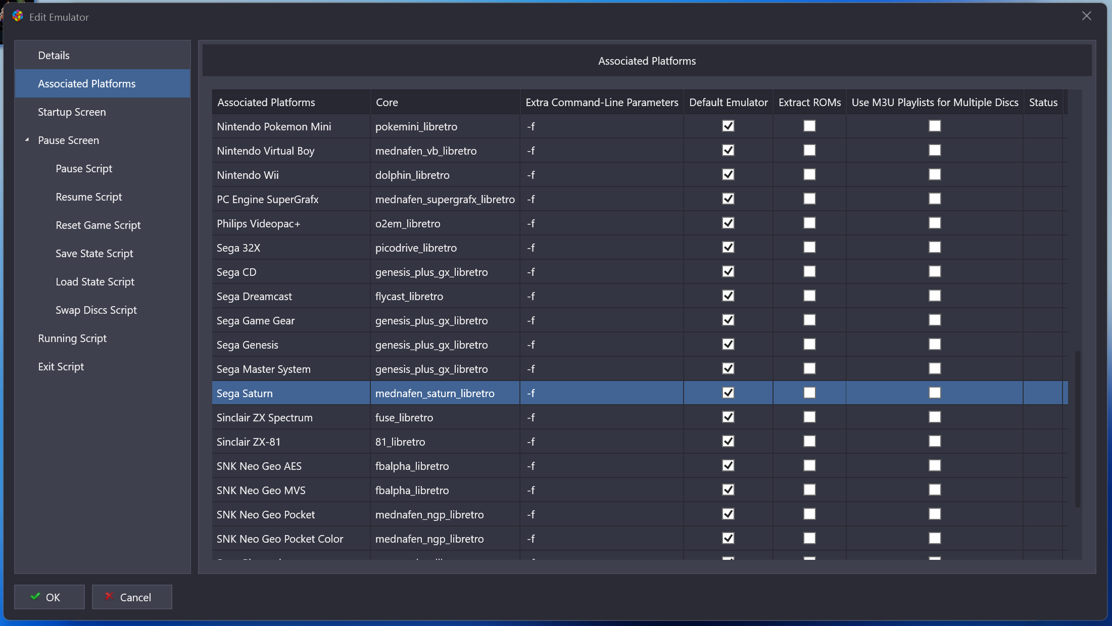
Task: Click Extra Command-Line Parameters column header
Action: click(602, 102)
